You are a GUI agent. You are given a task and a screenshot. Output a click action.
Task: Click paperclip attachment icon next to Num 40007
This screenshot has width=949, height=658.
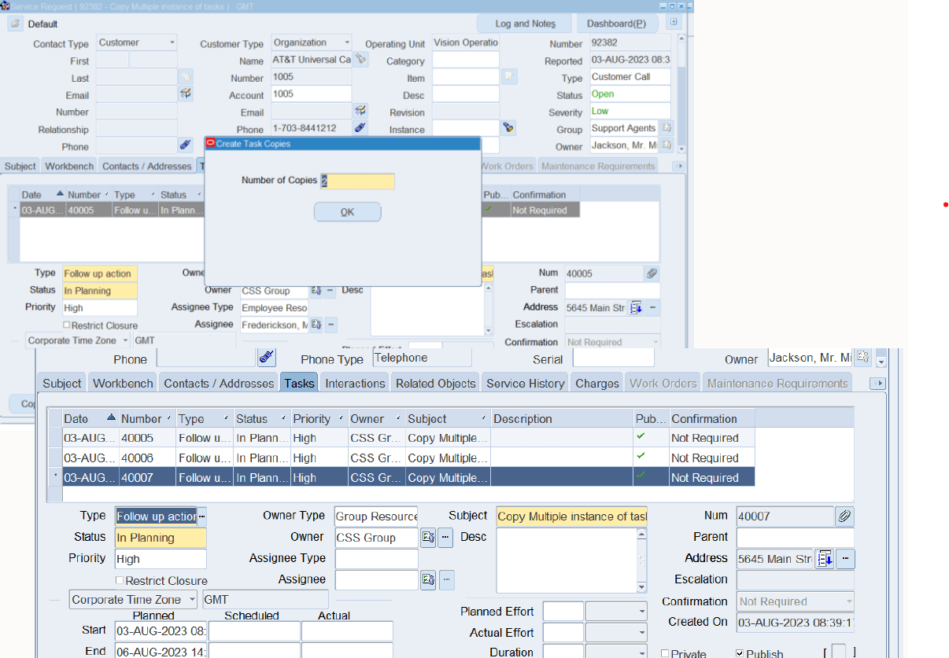pos(844,516)
